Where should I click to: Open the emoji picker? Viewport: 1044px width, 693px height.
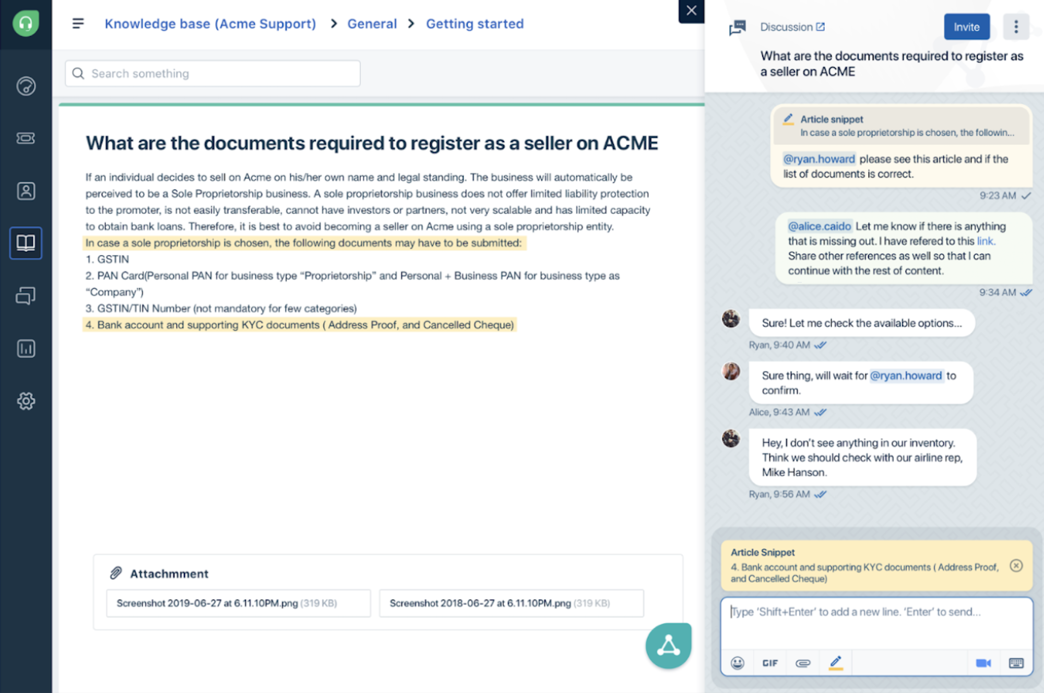click(738, 663)
